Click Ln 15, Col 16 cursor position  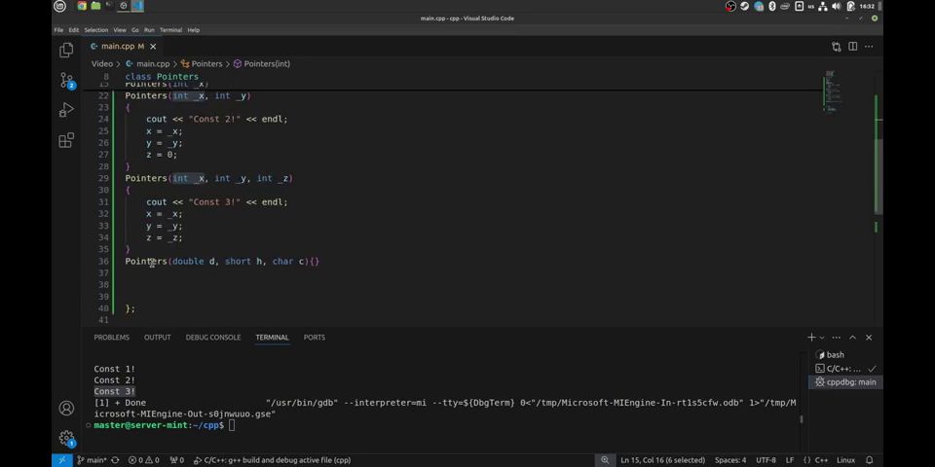[662, 460]
